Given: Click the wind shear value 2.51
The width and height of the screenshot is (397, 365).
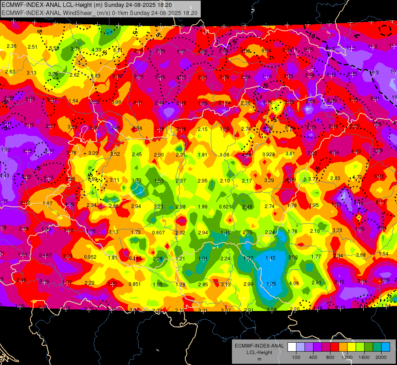Looking at the screenshot, I should click(32, 47).
